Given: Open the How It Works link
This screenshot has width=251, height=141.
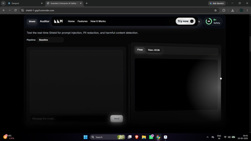Looking at the screenshot, I should 98,21.
